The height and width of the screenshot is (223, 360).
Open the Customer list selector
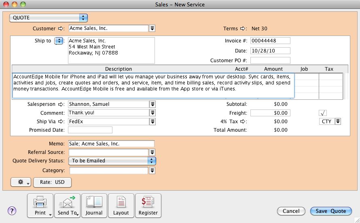pos(152,28)
